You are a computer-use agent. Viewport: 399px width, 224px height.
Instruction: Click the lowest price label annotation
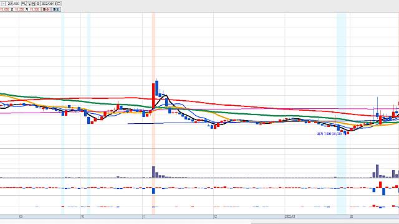pos(330,134)
